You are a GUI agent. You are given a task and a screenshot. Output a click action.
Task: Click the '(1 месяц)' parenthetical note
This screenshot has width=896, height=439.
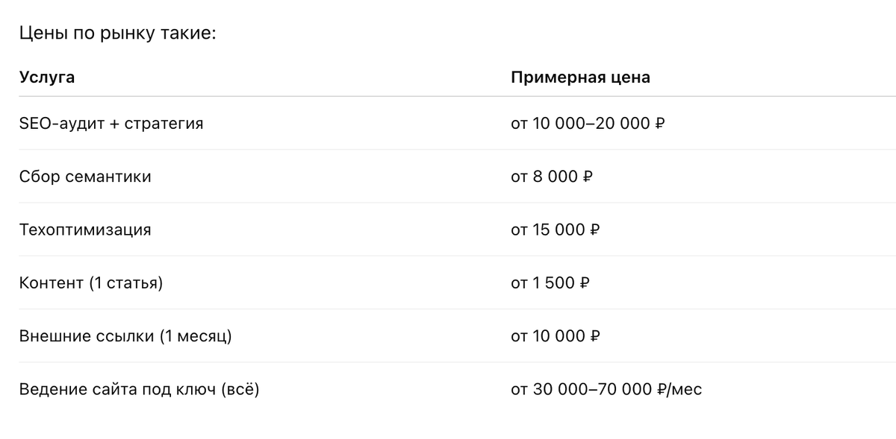(196, 336)
